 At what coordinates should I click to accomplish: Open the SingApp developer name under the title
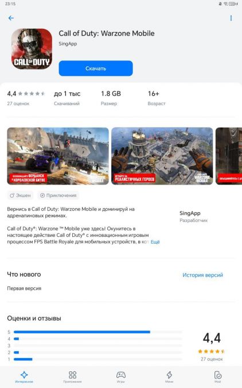click(68, 44)
